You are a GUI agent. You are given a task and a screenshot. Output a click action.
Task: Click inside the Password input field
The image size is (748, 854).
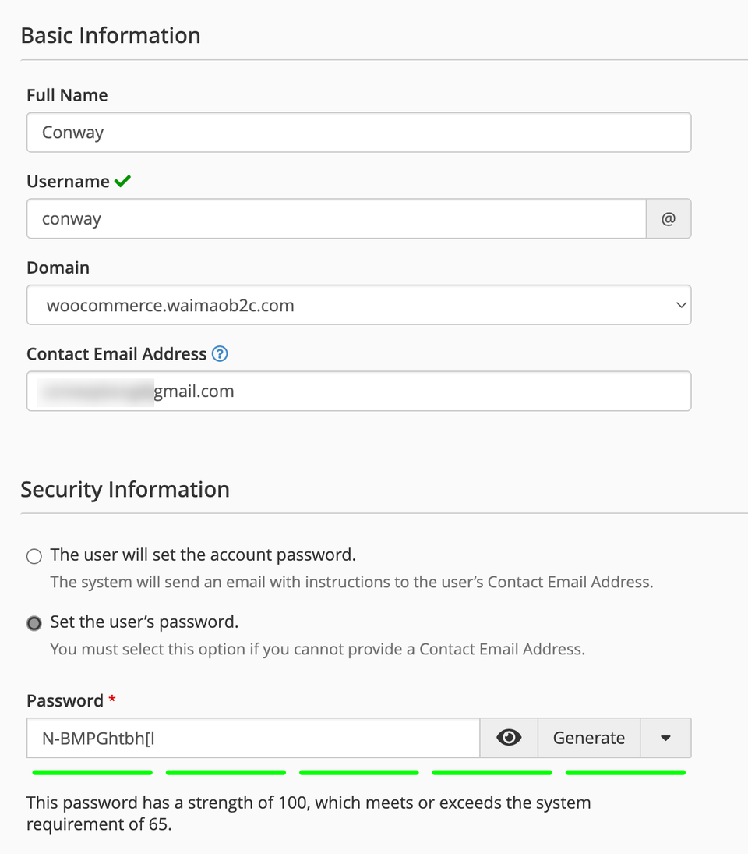(253, 738)
